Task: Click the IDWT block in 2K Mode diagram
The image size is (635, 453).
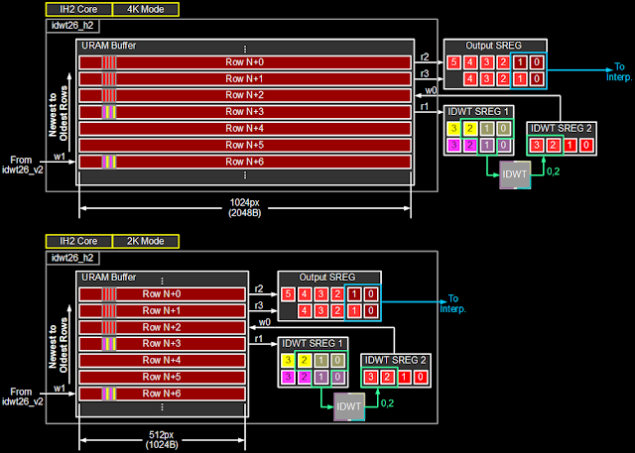Action: point(348,406)
